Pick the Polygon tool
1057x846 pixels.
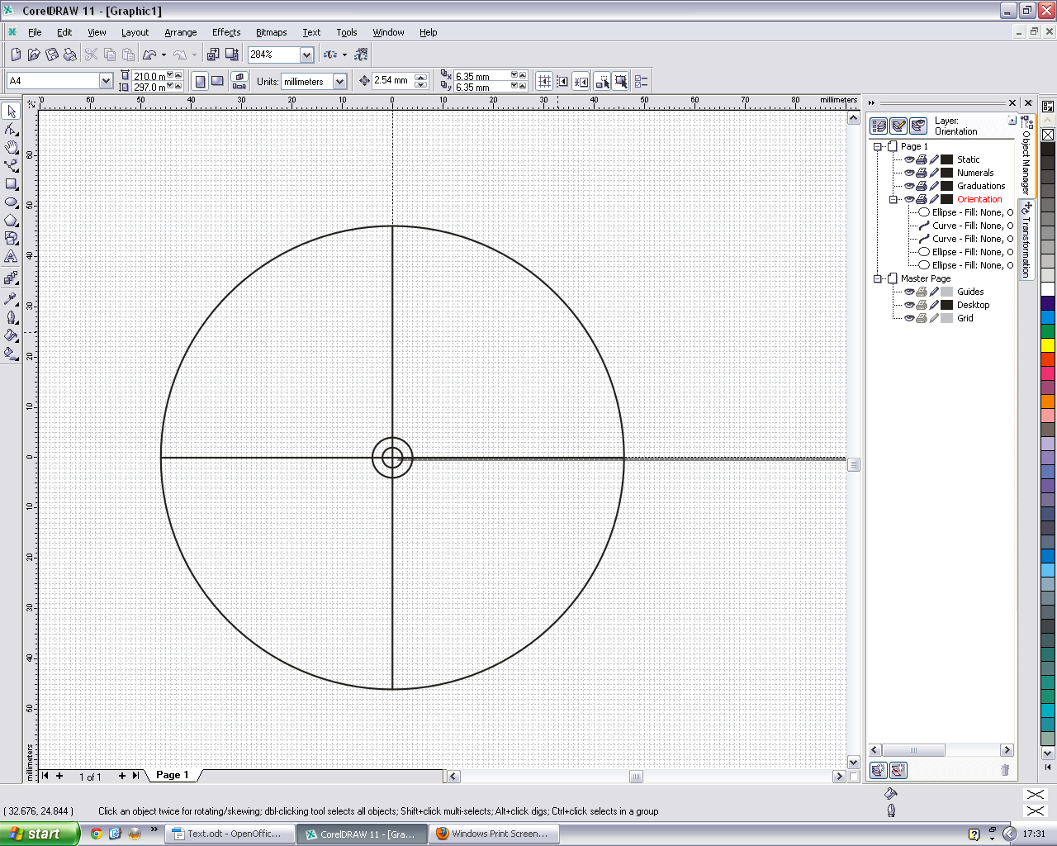tap(11, 221)
